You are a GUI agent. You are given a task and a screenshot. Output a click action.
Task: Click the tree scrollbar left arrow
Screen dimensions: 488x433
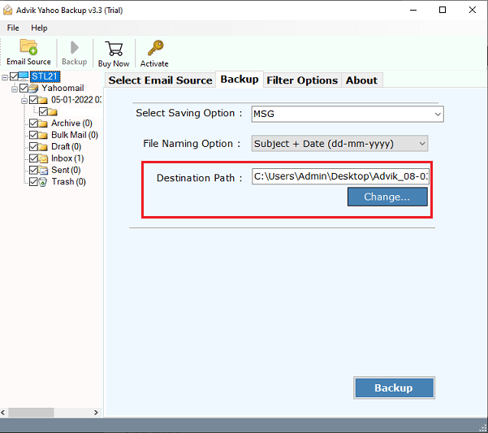pos(3,413)
